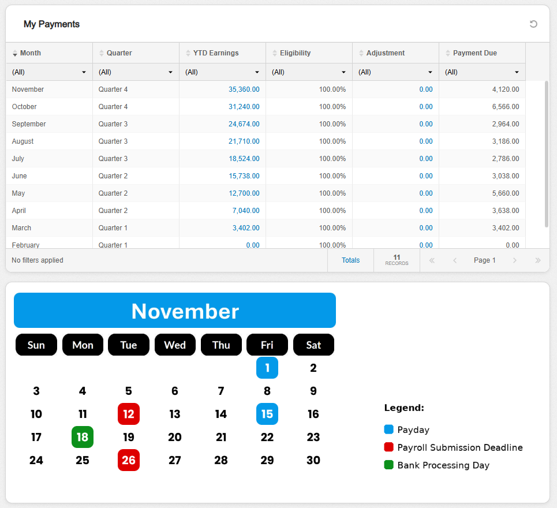Select payday date 15 on calendar

[267, 414]
